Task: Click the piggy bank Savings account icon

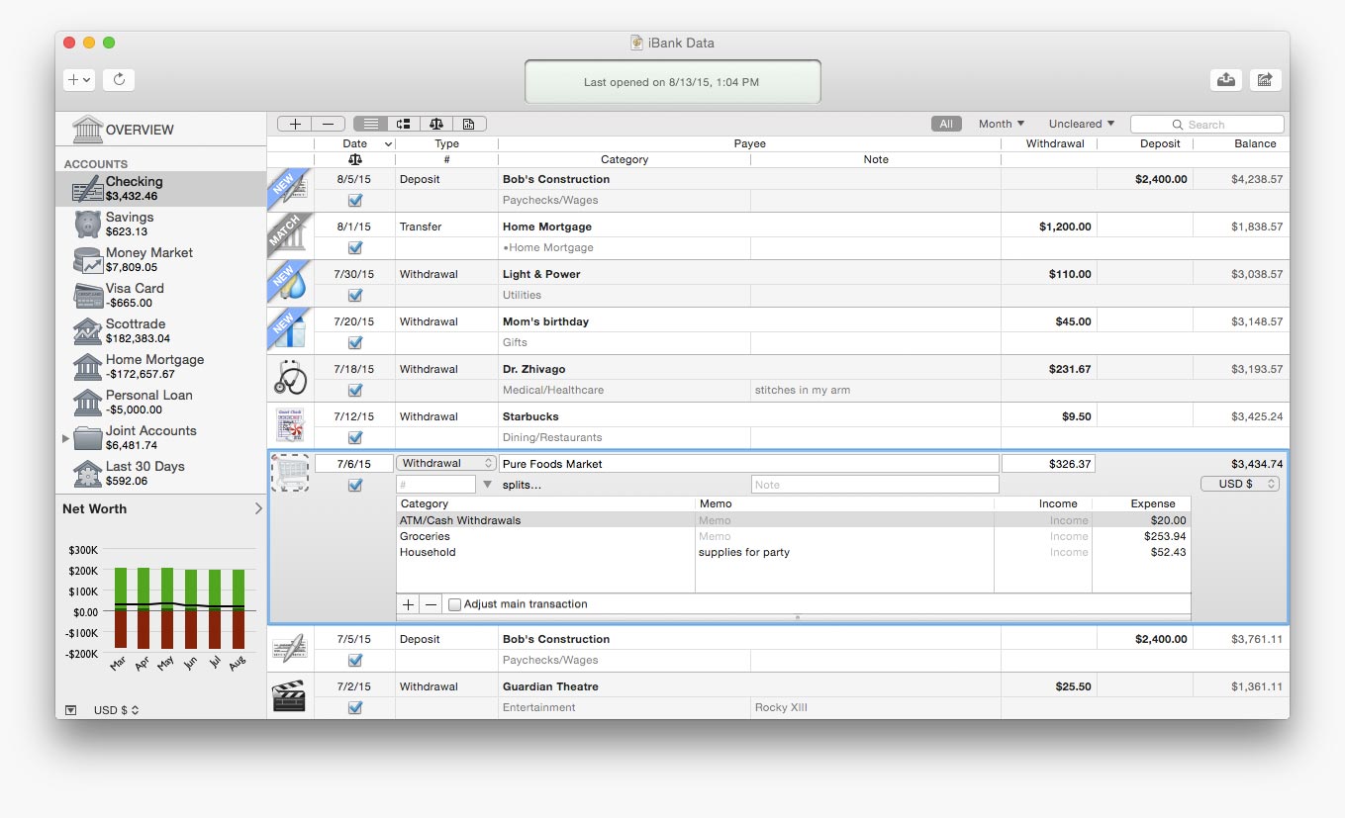Action: pos(87,225)
